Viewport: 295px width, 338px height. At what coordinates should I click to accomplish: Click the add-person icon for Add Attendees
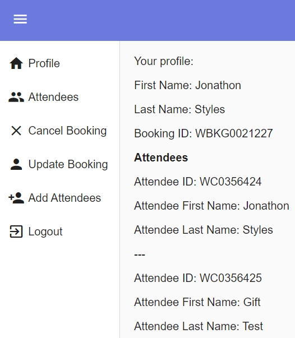16,198
